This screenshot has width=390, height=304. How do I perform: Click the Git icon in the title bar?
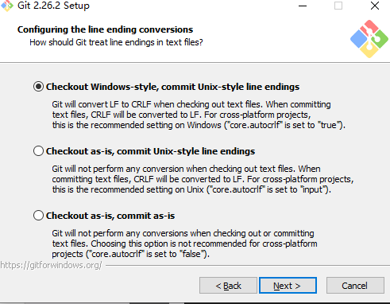[x=7, y=6]
